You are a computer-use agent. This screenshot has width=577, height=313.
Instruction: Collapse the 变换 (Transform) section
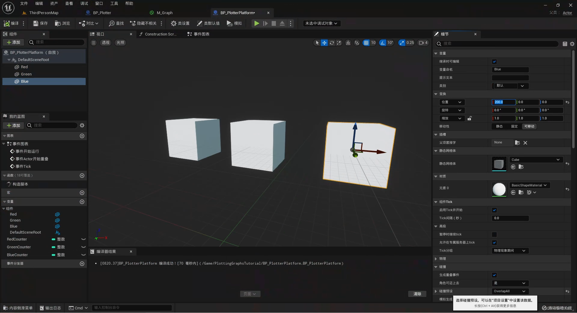[436, 94]
